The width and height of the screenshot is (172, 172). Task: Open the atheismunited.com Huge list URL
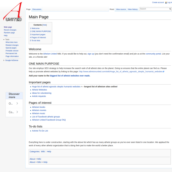[x=121, y=72]
